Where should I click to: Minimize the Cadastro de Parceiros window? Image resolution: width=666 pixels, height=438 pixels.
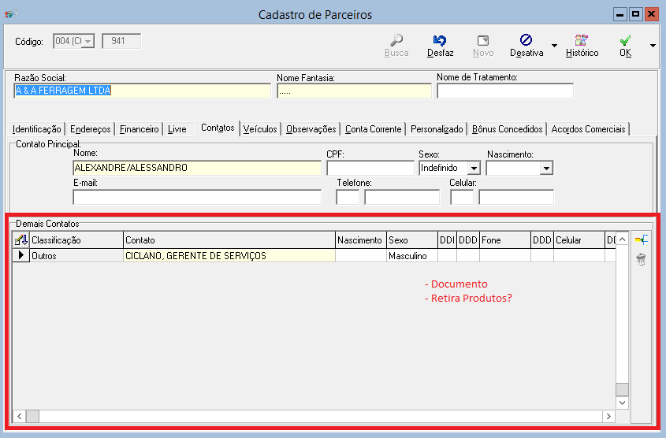point(620,14)
